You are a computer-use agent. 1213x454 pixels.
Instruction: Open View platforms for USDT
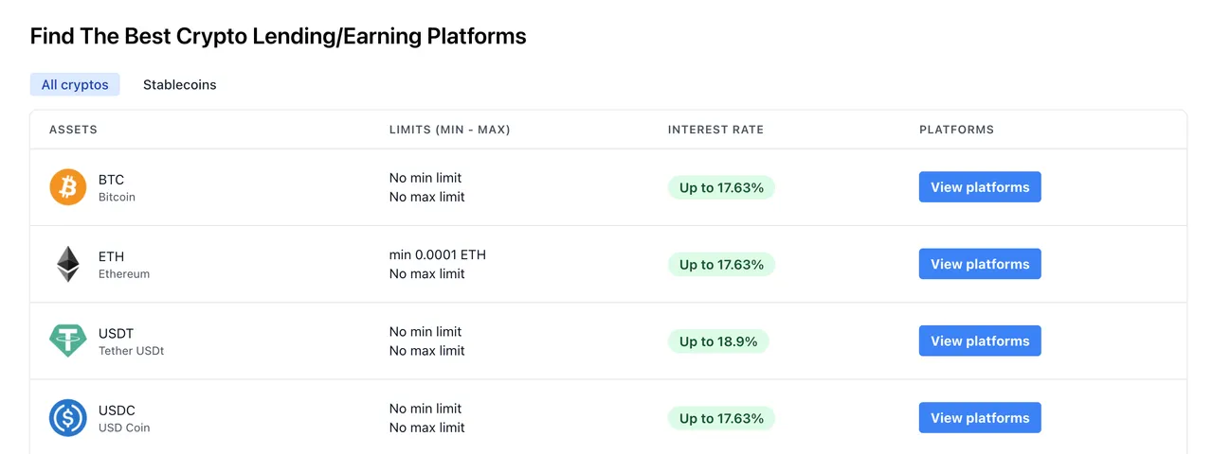point(980,340)
